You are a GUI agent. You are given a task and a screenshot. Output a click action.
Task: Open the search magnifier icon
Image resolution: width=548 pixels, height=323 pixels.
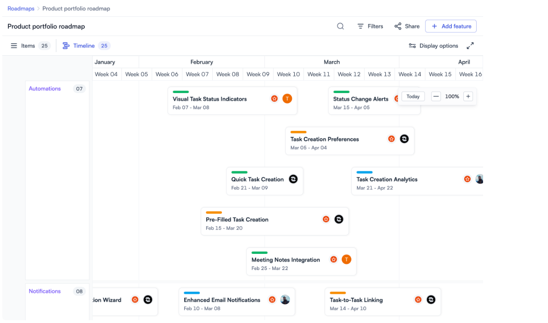click(x=340, y=26)
